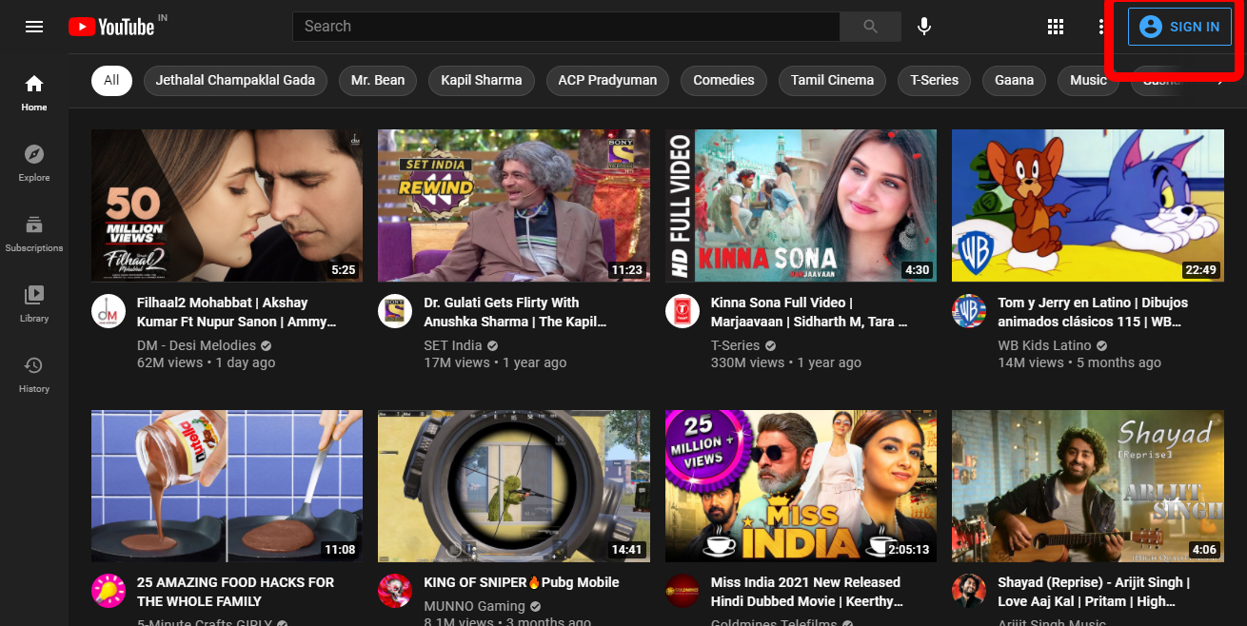This screenshot has width=1247, height=626.
Task: Open title Dr. Gulati Gets Flirty With
Action: pos(515,312)
